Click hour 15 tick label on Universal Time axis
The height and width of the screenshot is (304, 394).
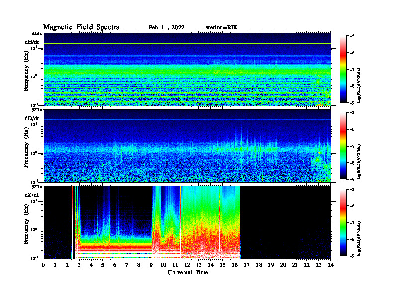click(x=223, y=265)
